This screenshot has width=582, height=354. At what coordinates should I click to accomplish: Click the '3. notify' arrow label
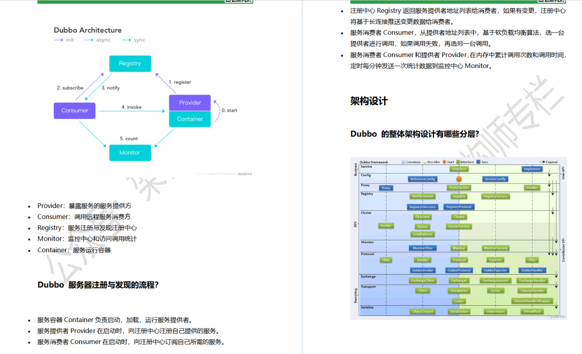point(111,88)
